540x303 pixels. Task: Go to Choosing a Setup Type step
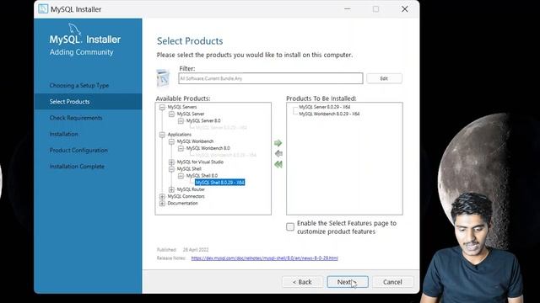click(x=78, y=85)
